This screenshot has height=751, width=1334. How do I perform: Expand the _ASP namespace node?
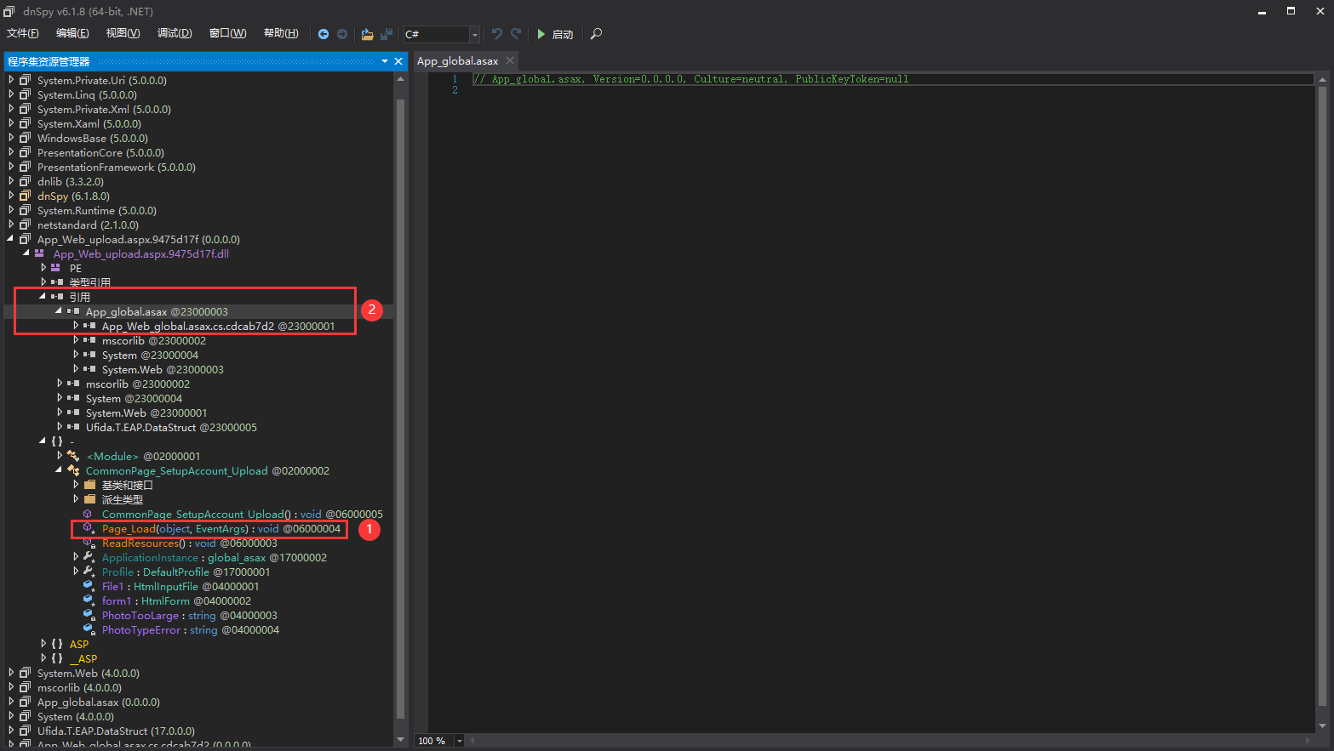43,658
